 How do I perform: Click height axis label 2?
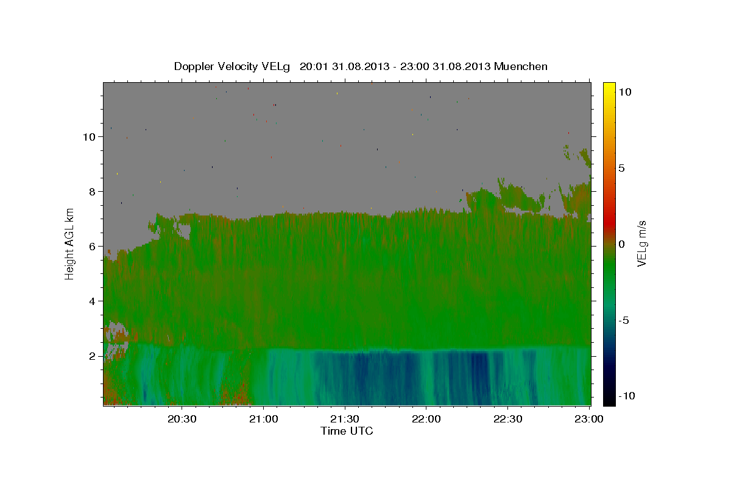[92, 356]
